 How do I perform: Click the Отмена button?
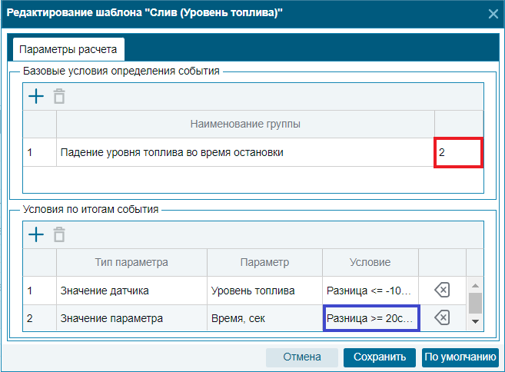tap(302, 357)
